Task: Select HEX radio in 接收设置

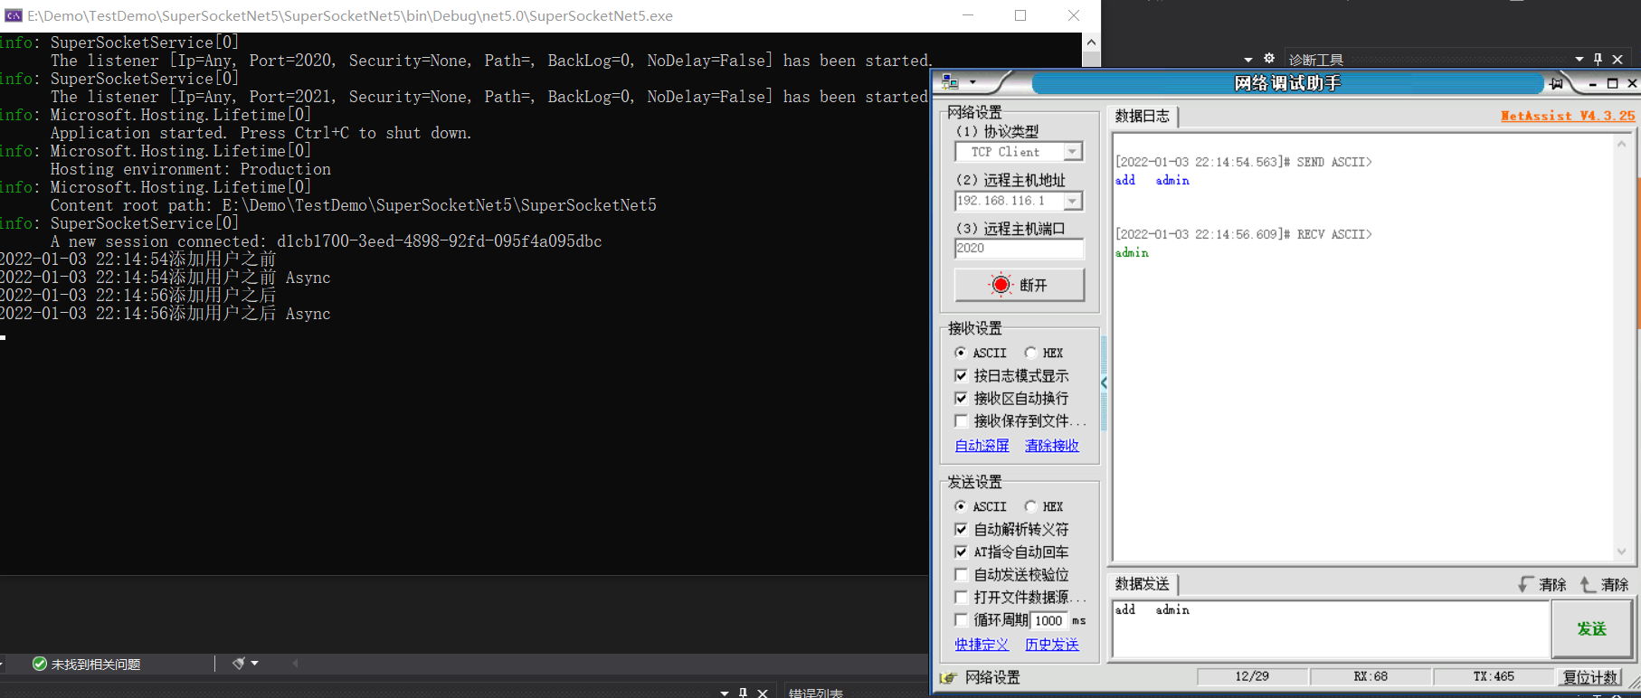Action: coord(1030,353)
